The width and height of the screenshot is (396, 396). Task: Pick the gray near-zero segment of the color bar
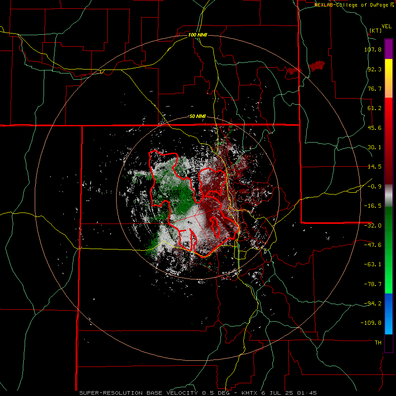click(389, 196)
